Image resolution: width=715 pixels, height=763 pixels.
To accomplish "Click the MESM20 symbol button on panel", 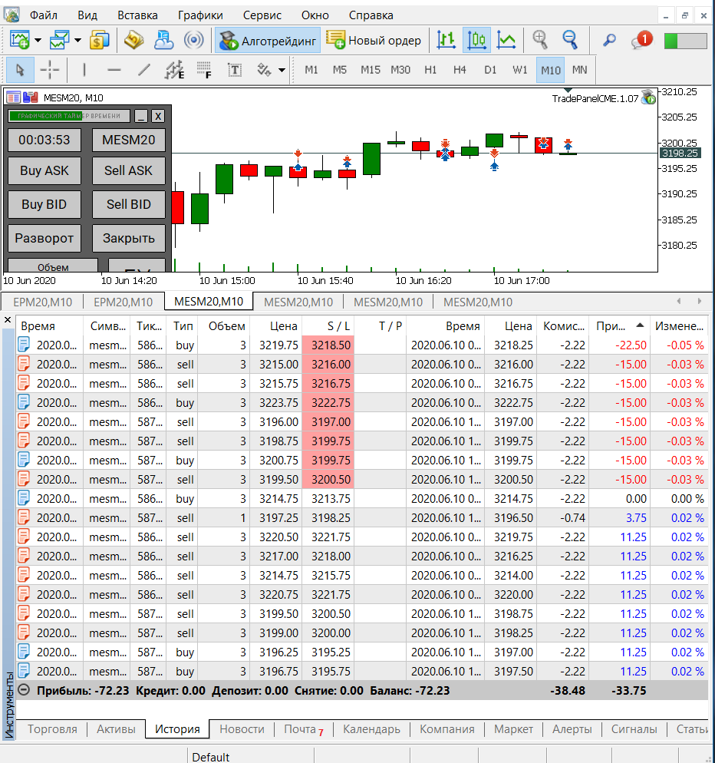I will (x=128, y=140).
